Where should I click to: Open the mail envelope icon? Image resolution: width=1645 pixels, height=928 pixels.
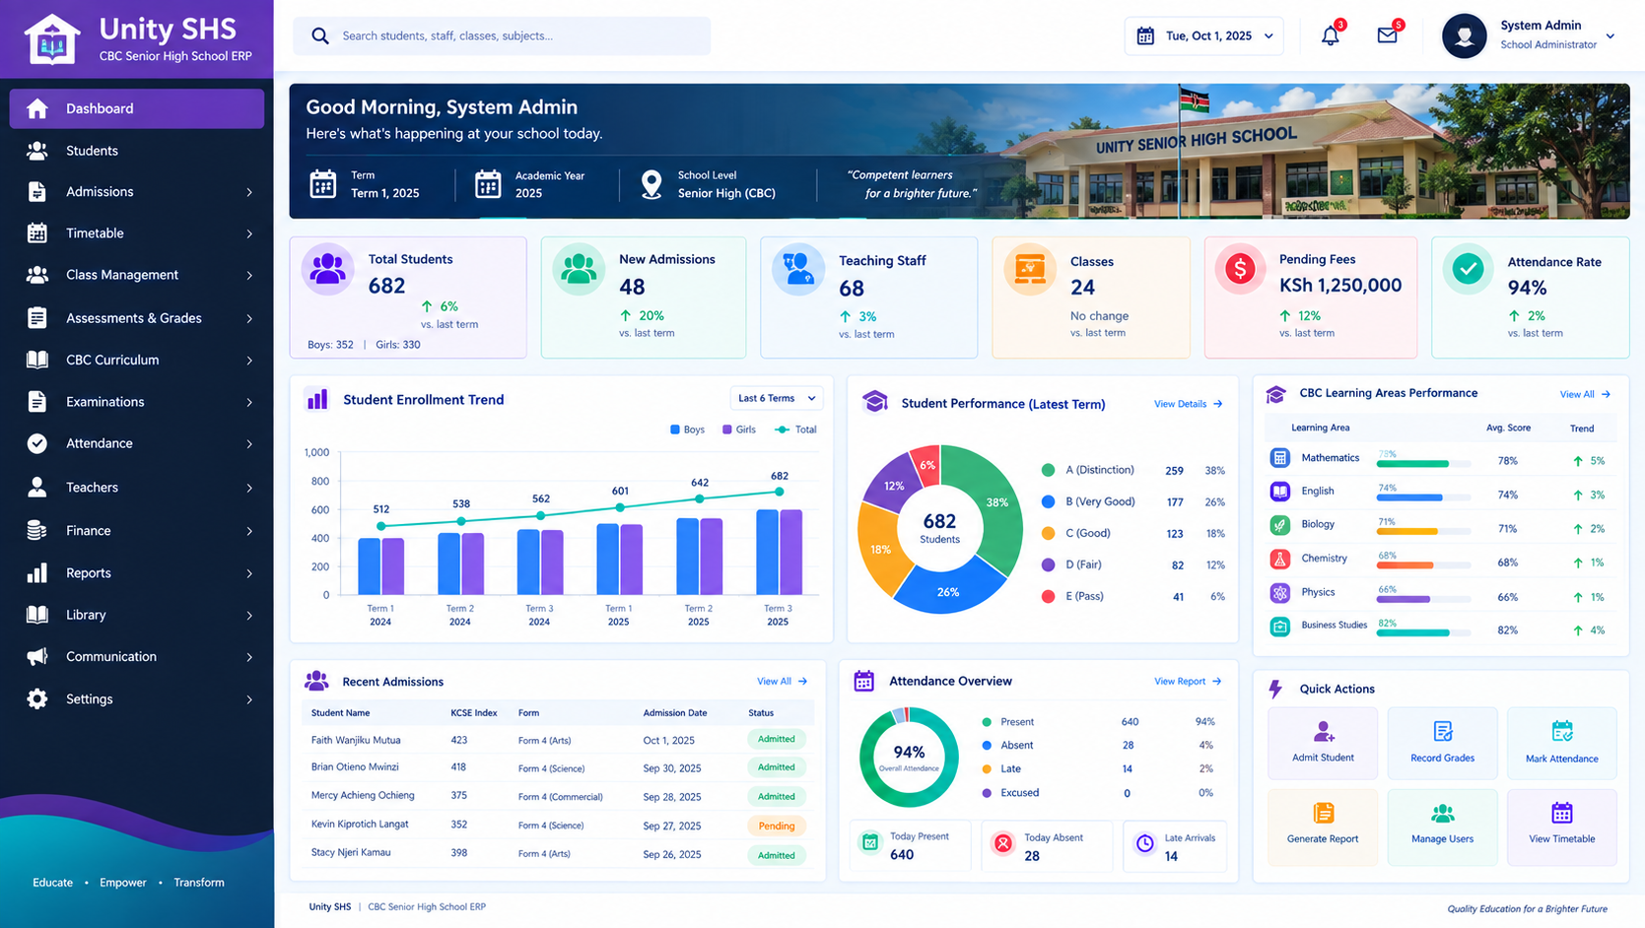[x=1387, y=35]
